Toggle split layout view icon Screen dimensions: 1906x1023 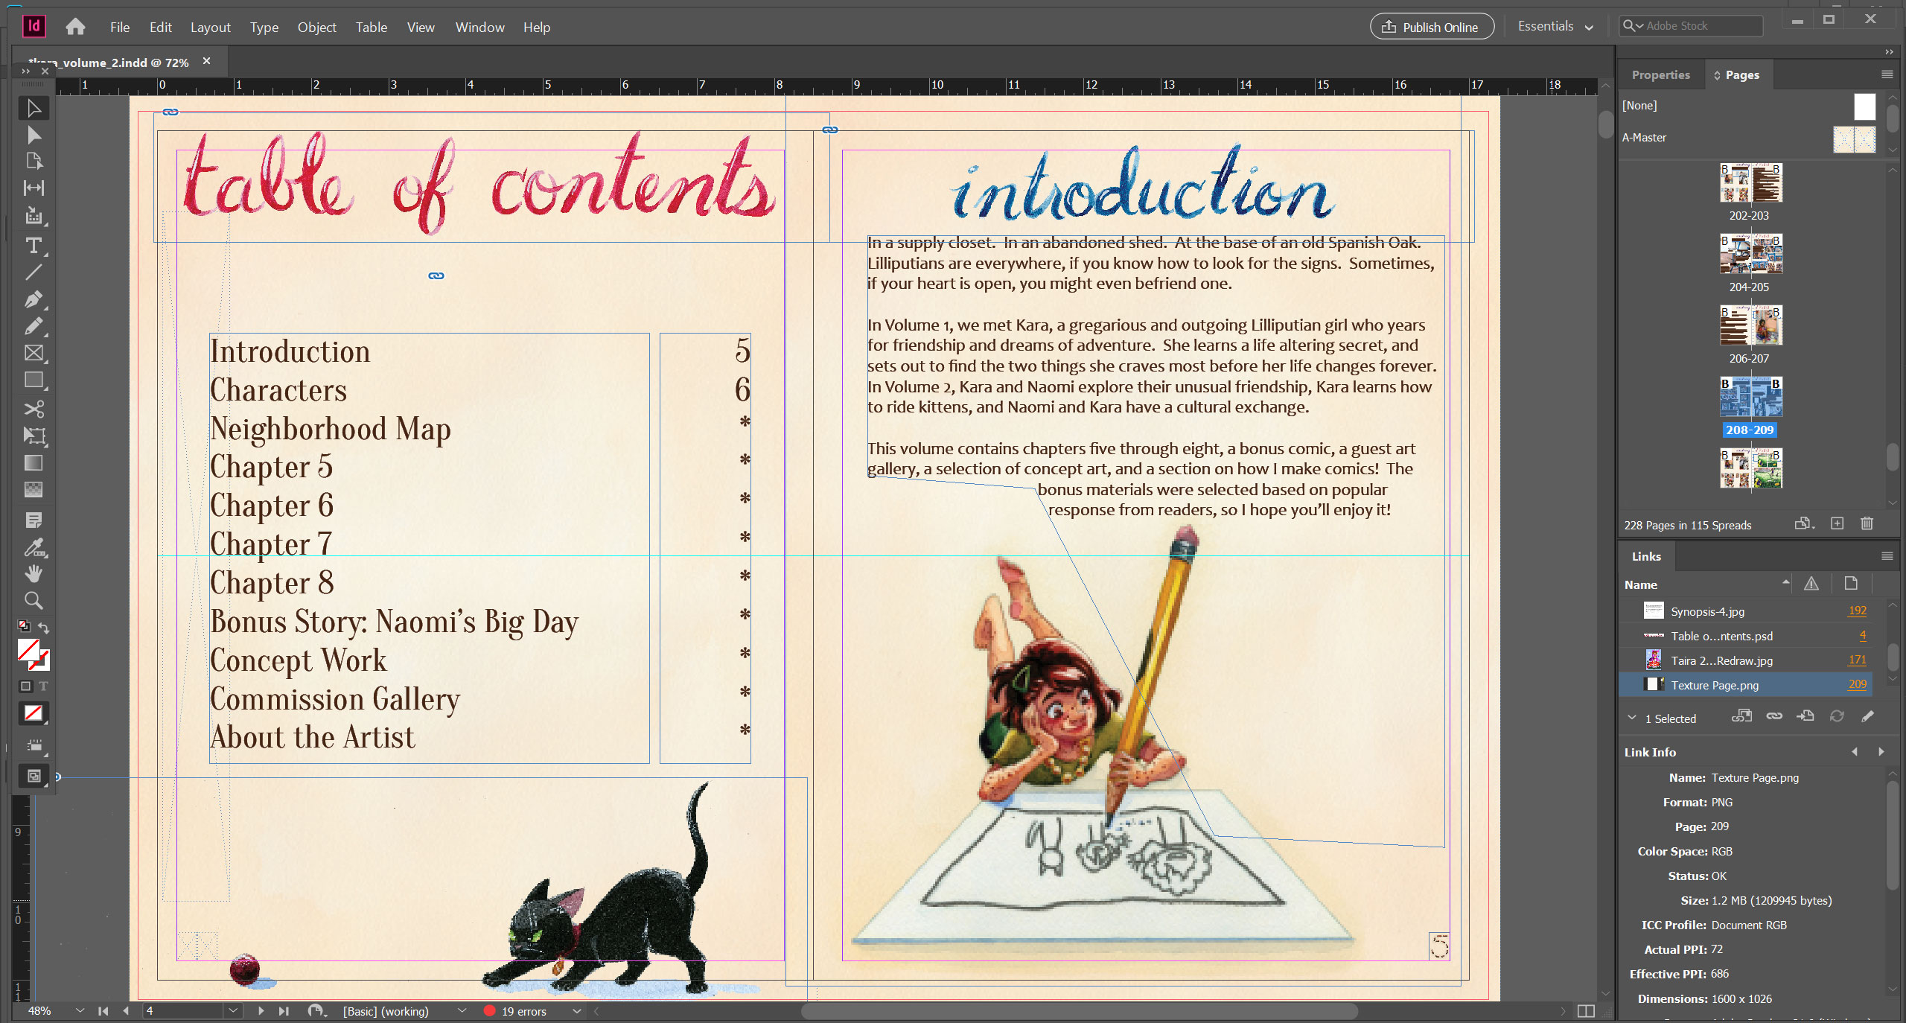1586,1010
